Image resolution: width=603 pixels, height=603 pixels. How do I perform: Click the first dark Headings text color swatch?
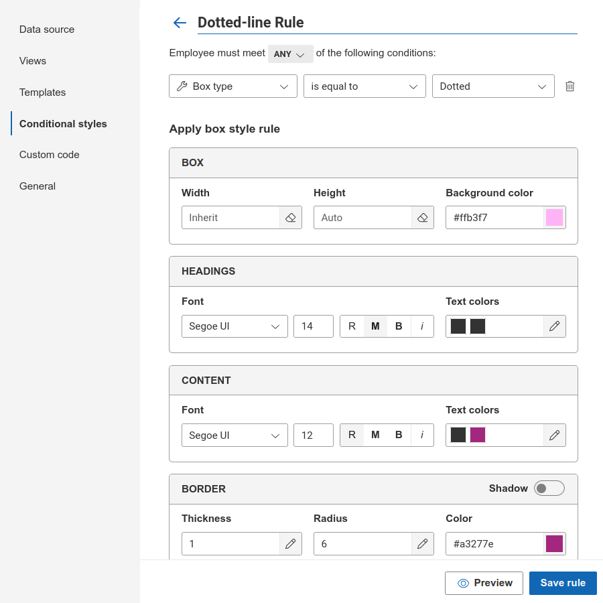[x=458, y=326]
